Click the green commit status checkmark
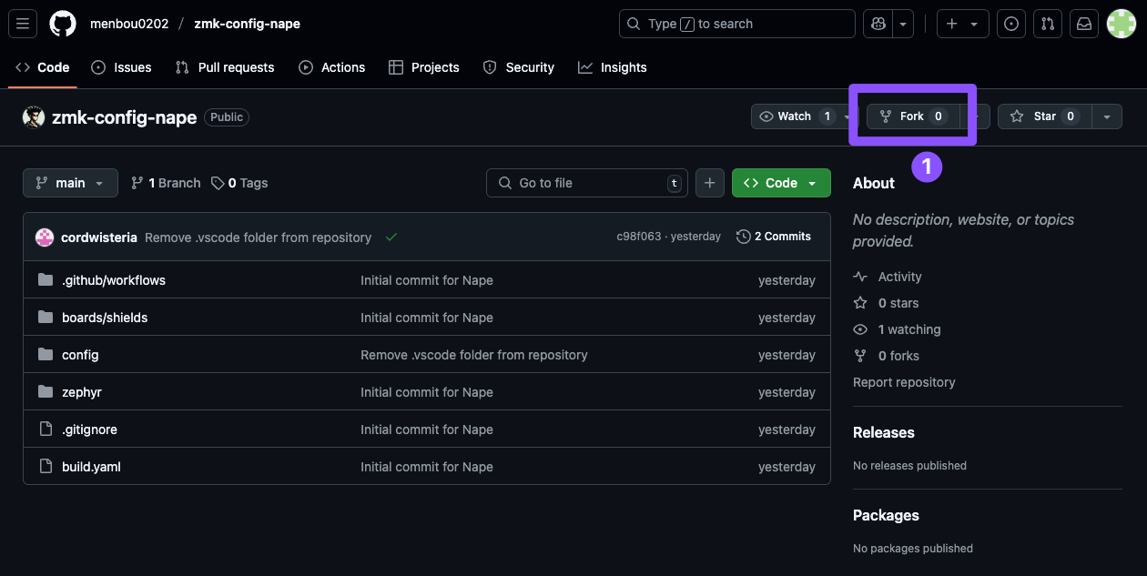 click(391, 237)
